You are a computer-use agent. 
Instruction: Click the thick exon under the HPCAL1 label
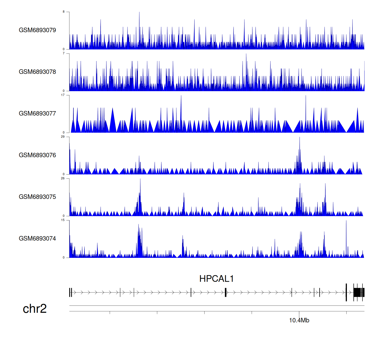coord(226,292)
